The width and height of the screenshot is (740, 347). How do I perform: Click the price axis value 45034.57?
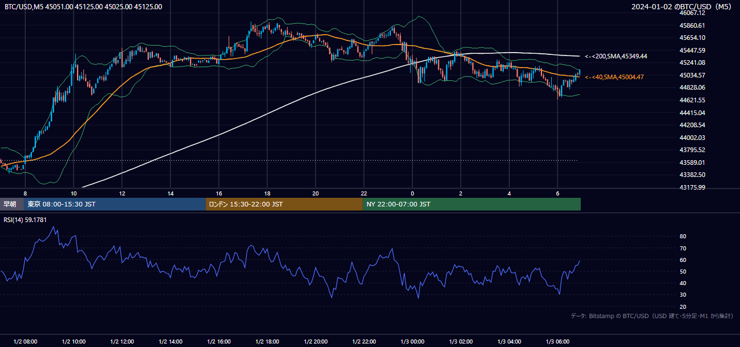pyautogui.click(x=693, y=75)
